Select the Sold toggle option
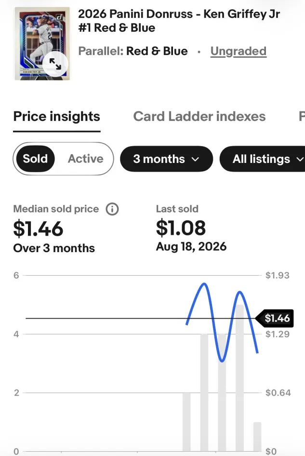Viewport: 305px width, 456px height. [36, 159]
